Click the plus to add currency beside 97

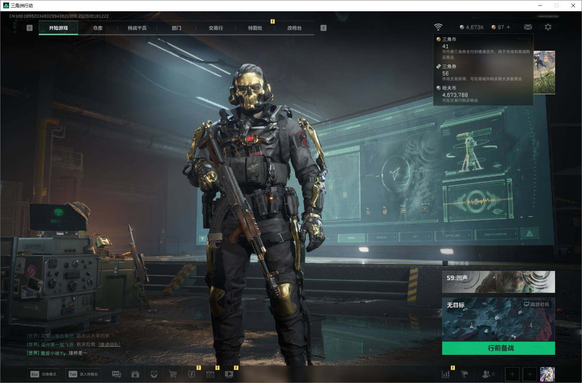(508, 27)
